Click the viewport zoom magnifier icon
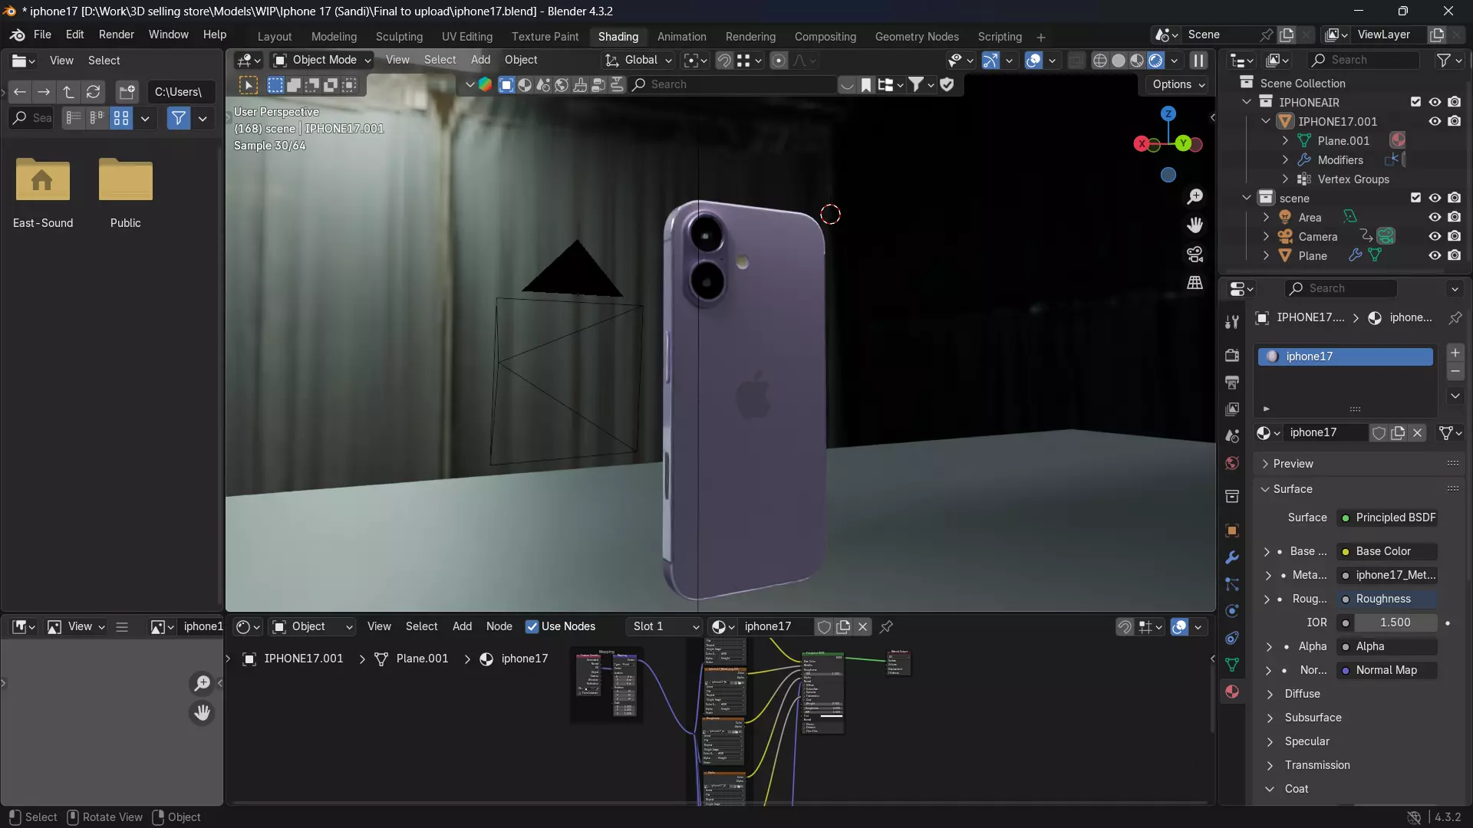The image size is (1473, 828). tap(1195, 197)
